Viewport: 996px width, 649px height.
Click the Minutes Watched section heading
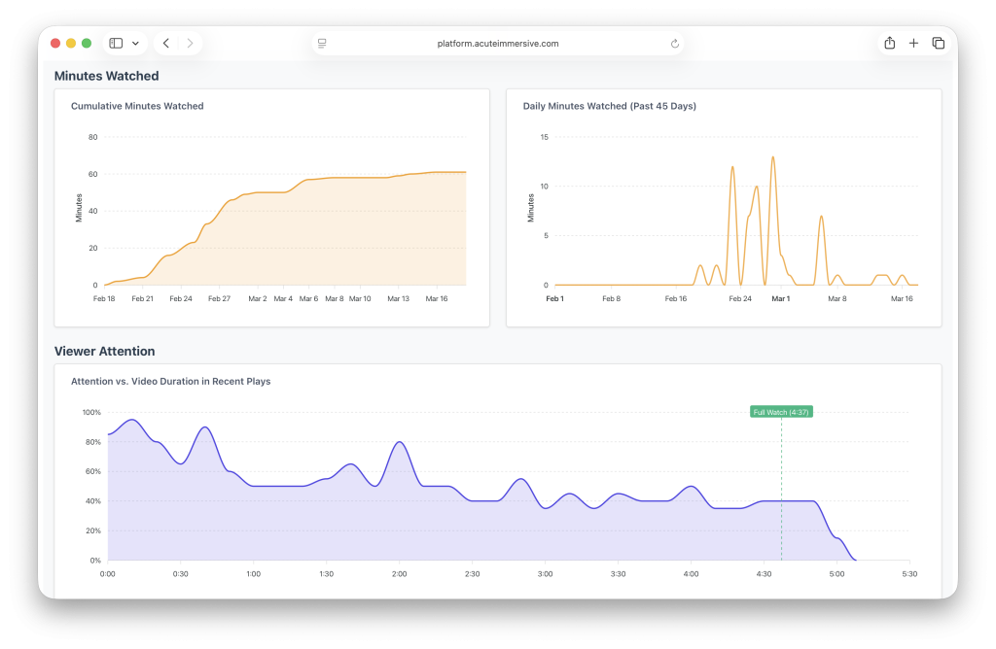point(106,76)
